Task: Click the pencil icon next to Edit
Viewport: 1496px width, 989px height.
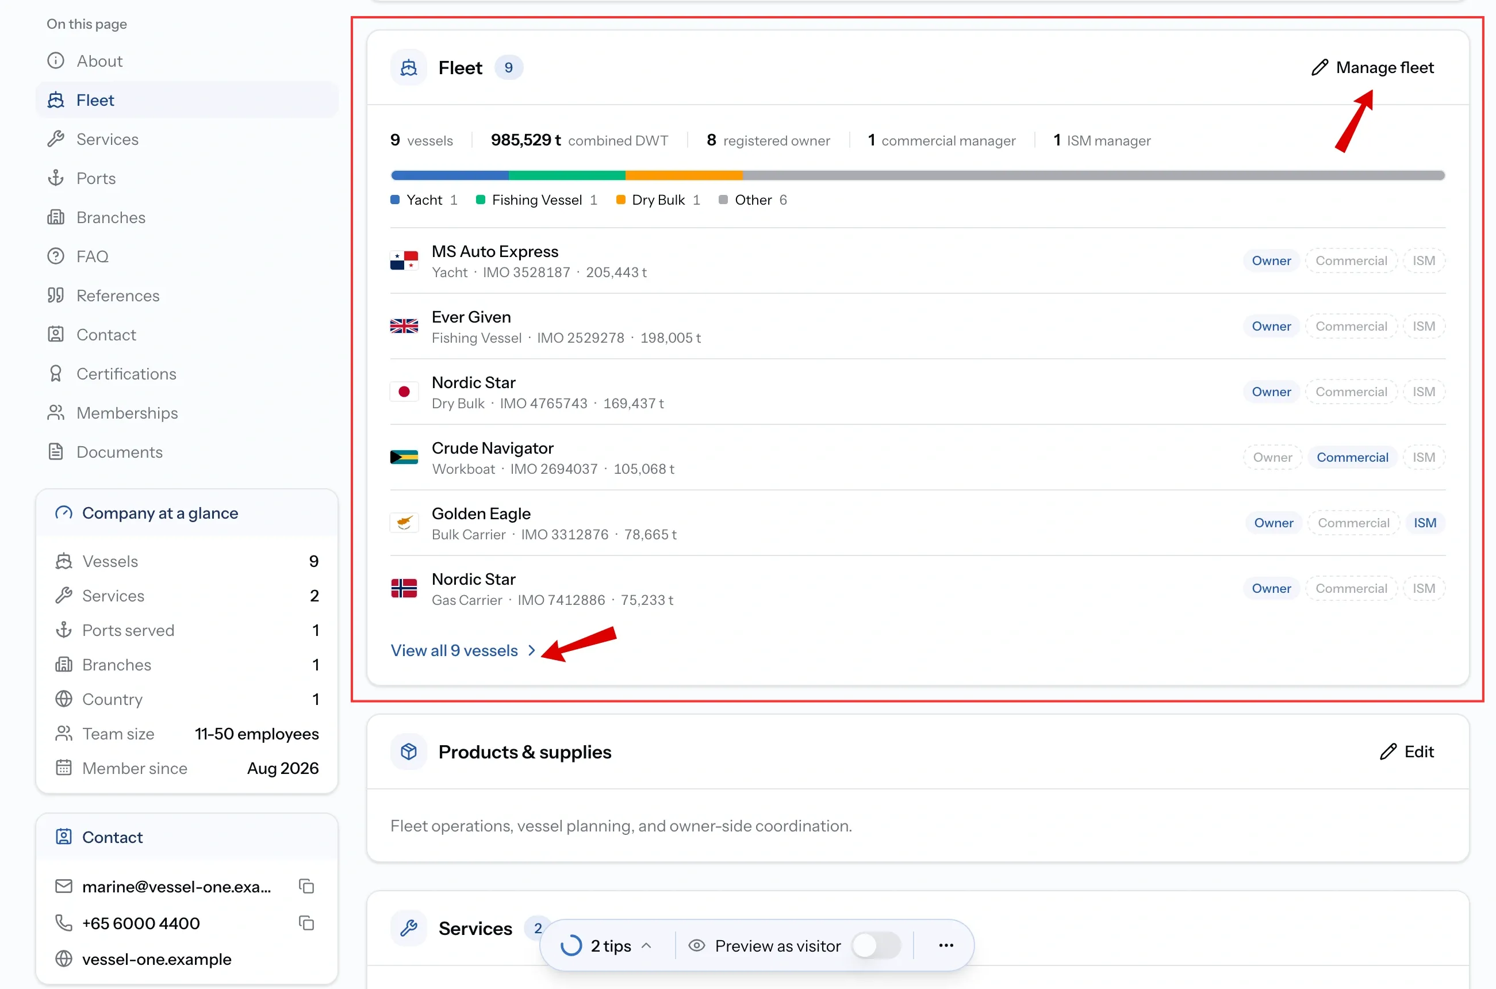Action: tap(1387, 751)
